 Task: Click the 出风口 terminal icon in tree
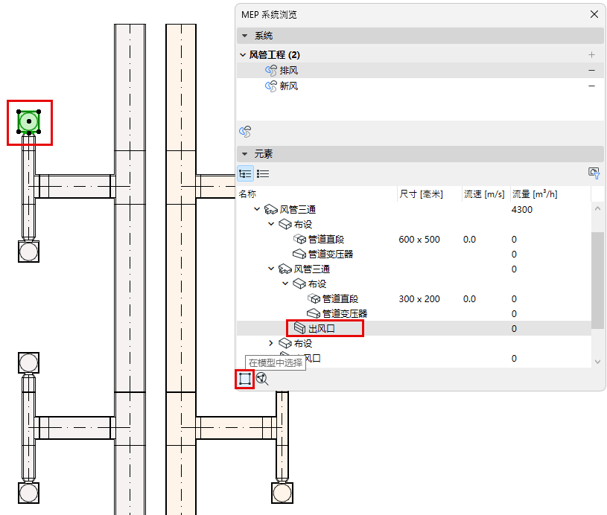click(299, 328)
